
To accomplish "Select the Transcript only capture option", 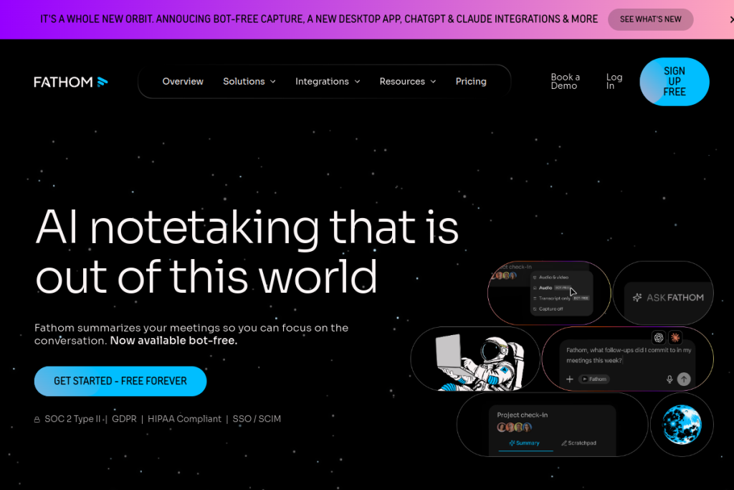I will click(x=562, y=298).
